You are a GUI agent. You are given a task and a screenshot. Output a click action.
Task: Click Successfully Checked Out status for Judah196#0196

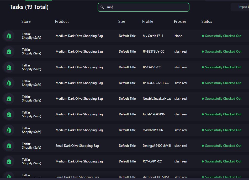221,114
